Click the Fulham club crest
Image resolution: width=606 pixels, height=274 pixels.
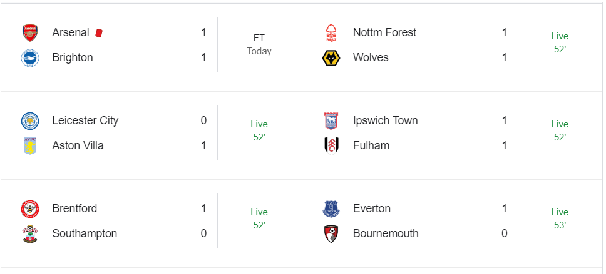pos(331,145)
